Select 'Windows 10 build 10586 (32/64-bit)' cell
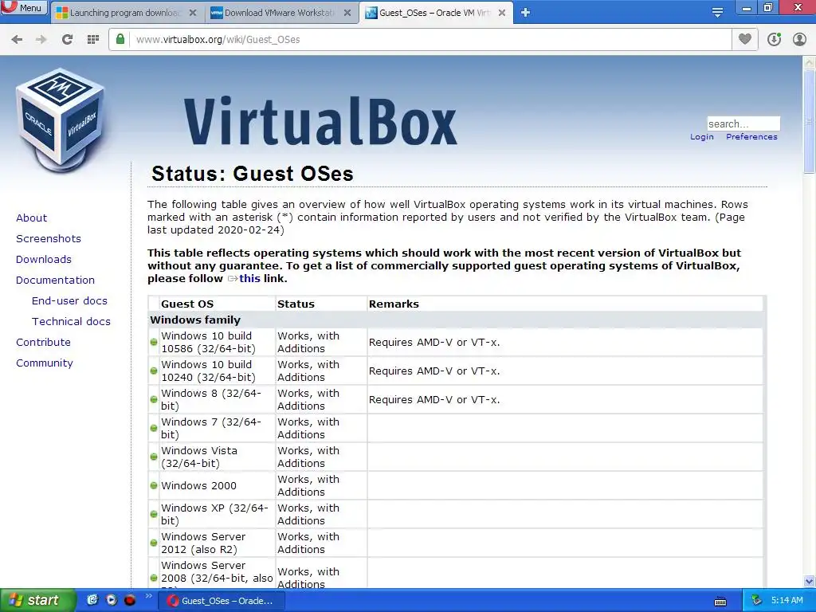The height and width of the screenshot is (612, 816). pyautogui.click(x=217, y=343)
